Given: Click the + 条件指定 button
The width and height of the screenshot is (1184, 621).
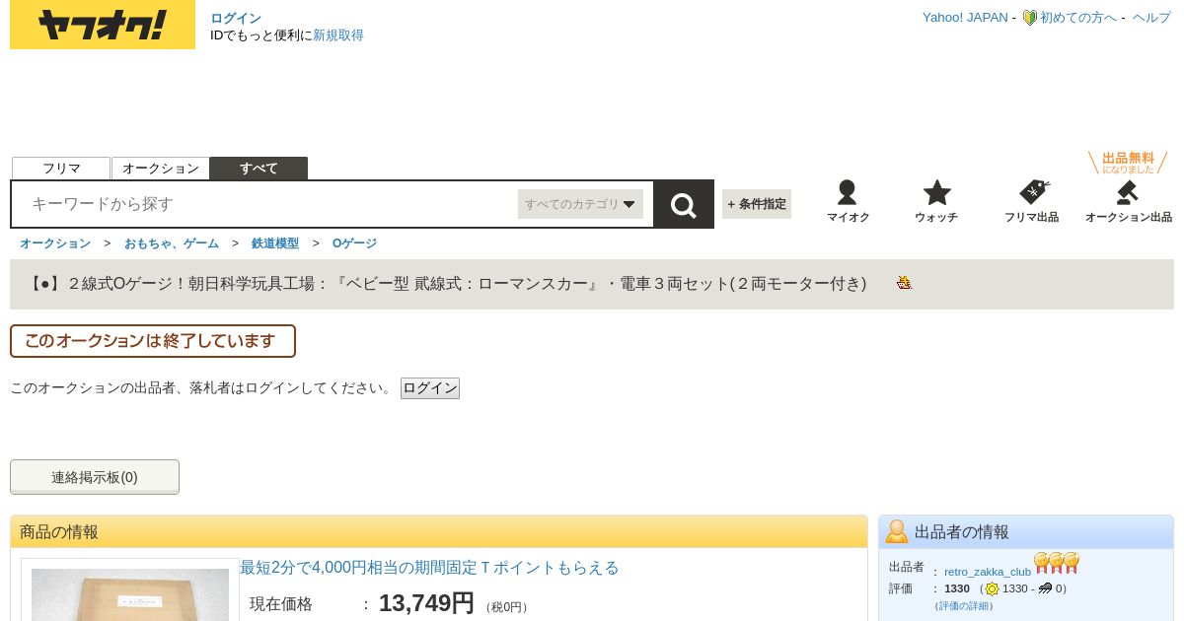Looking at the screenshot, I should (x=757, y=204).
